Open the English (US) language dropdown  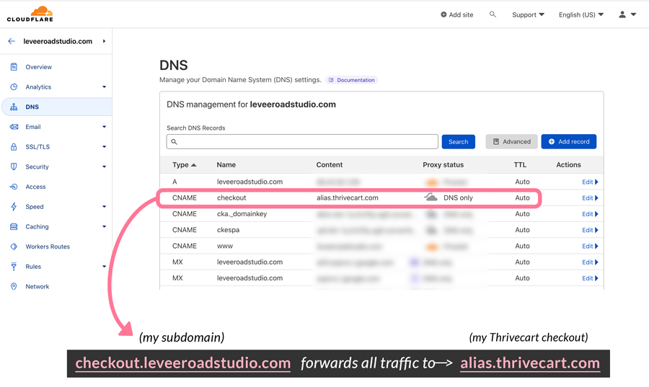581,14
